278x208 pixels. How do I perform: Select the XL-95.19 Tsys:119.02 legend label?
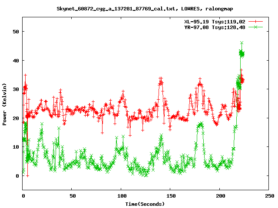(215, 22)
